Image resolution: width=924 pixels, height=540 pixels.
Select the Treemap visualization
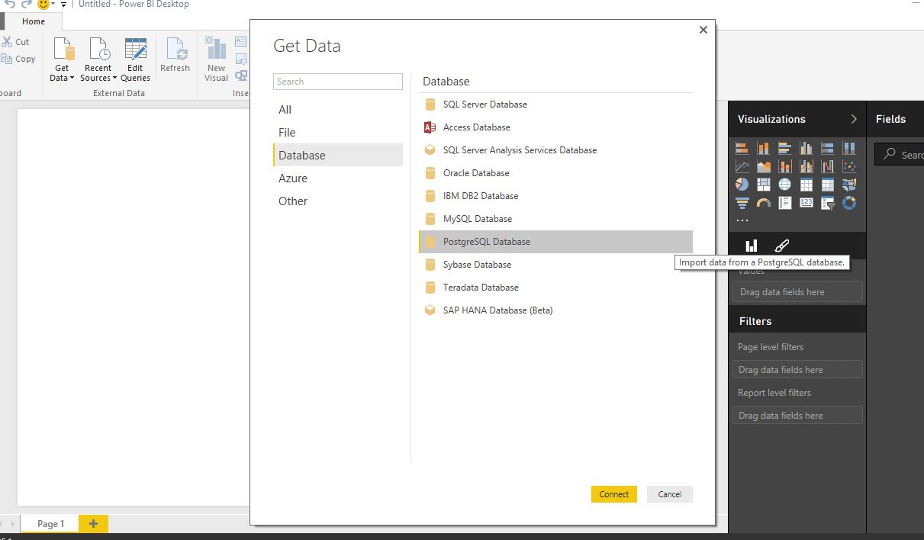[764, 184]
